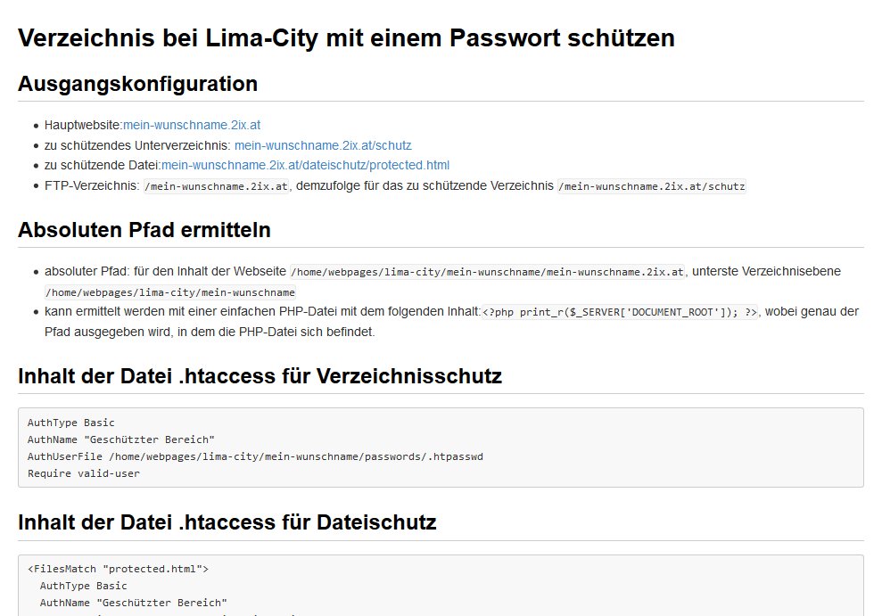The image size is (882, 616).
Task: Open the Hauptwebsite link mein-wunschname.2ix.at
Action: pos(192,125)
